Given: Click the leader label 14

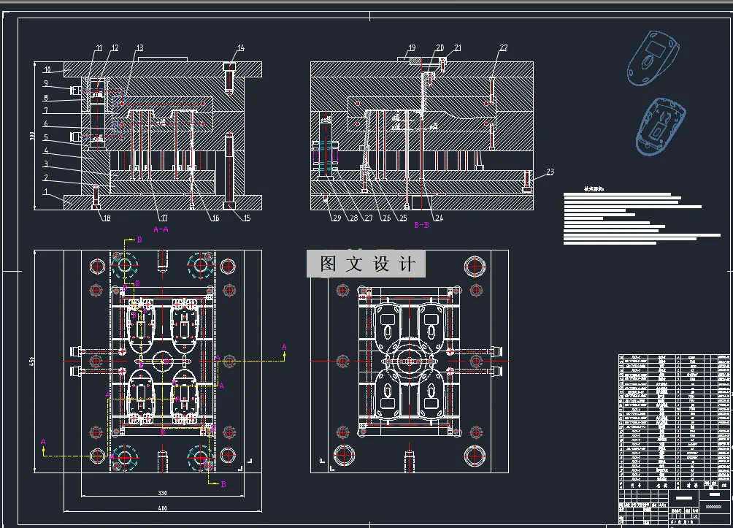Looking at the screenshot, I should [241, 47].
